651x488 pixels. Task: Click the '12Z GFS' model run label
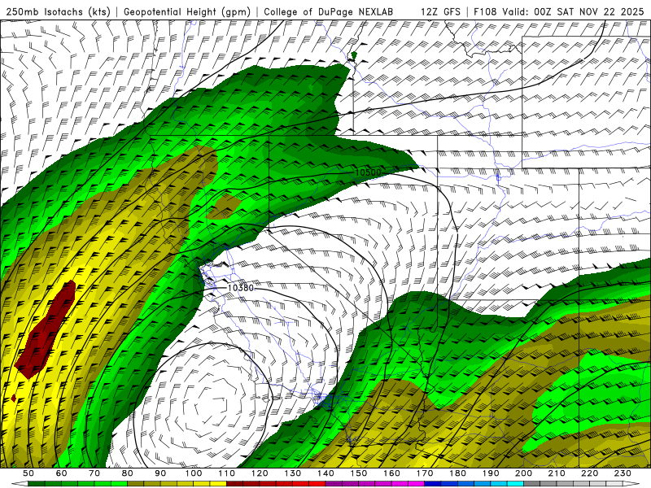440,12
